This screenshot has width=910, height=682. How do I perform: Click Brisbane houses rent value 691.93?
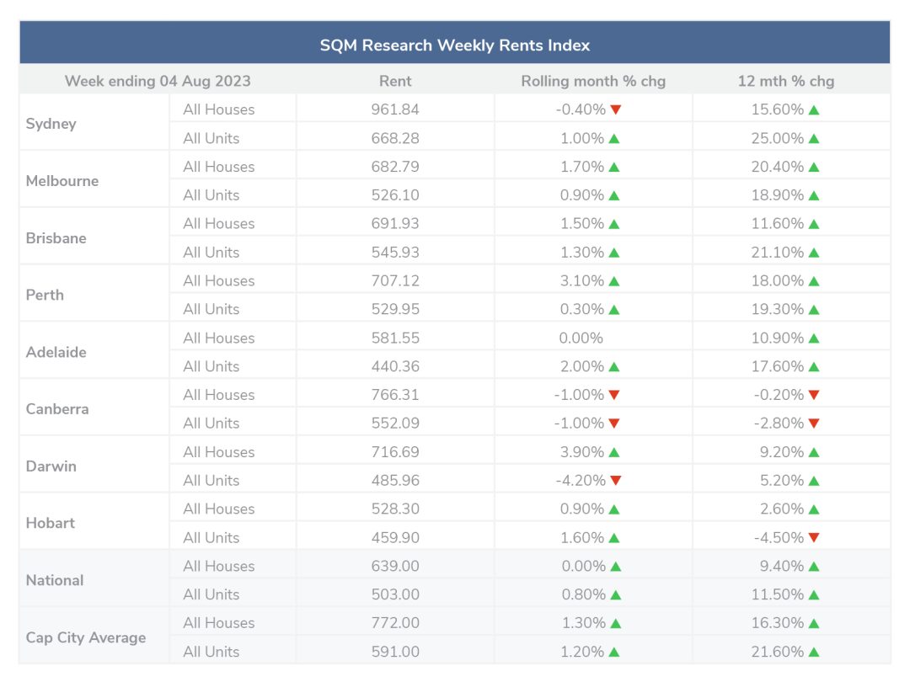click(395, 224)
